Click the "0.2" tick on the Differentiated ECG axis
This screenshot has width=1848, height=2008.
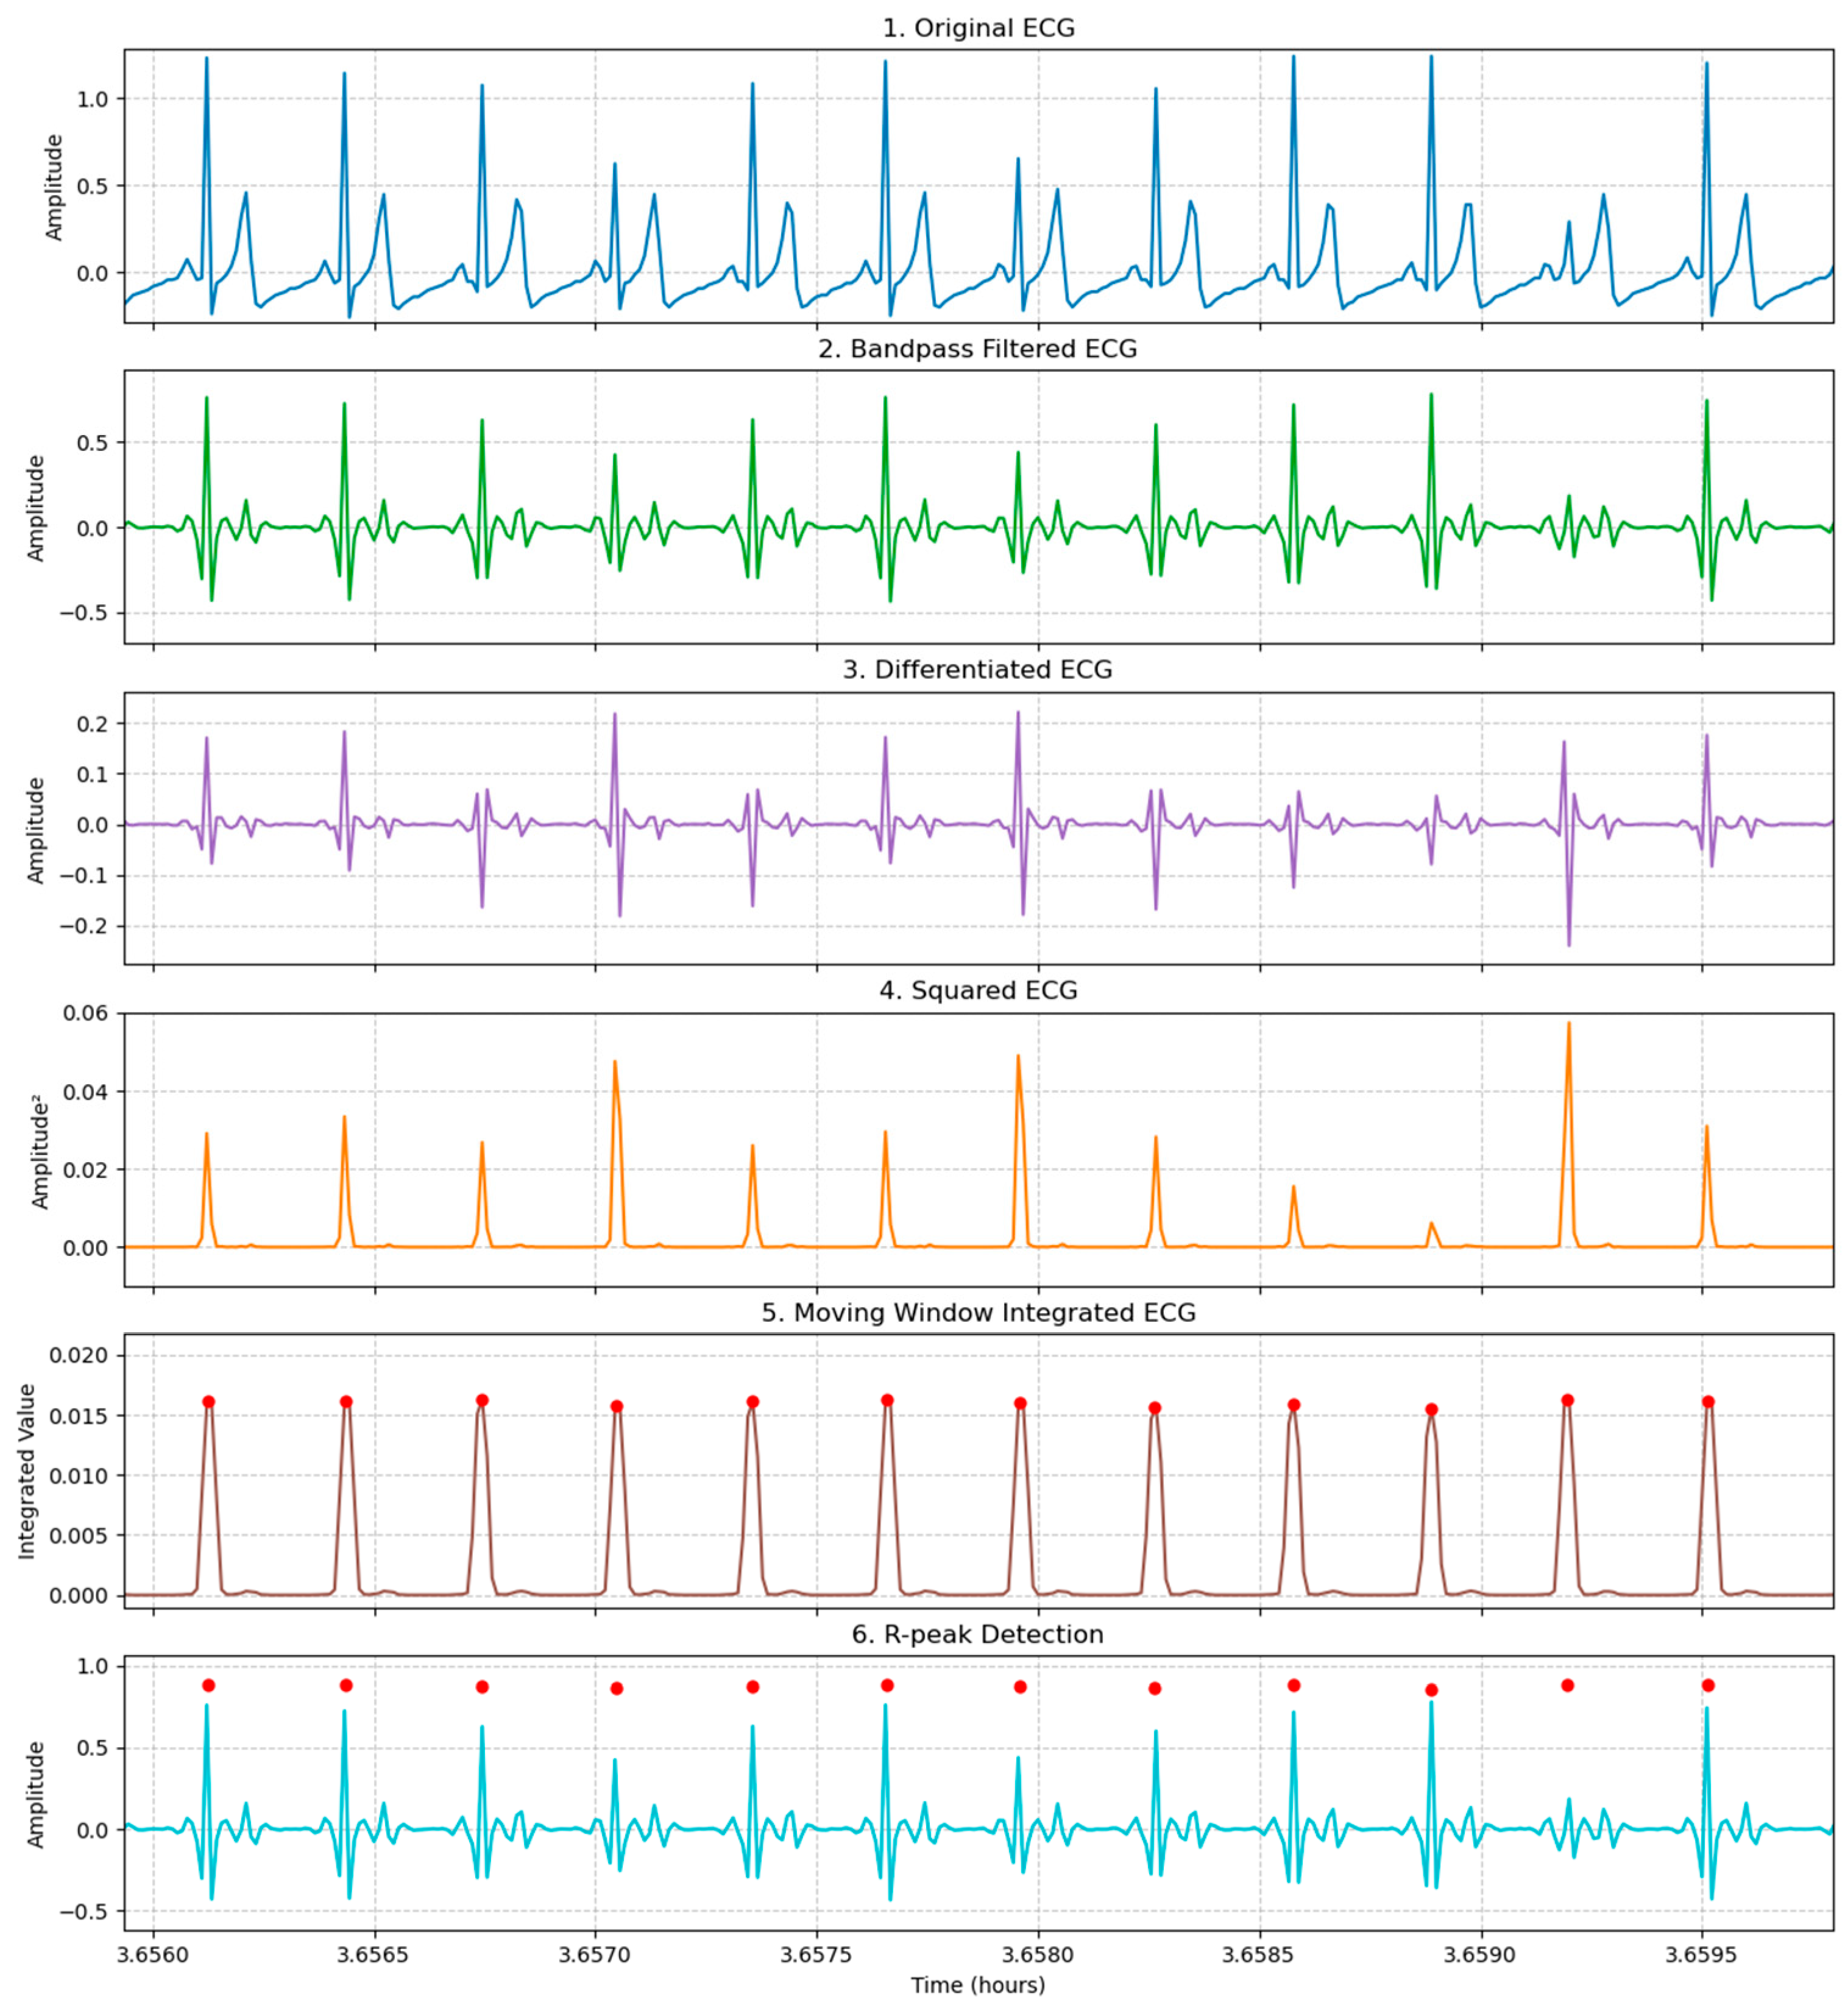[91, 723]
